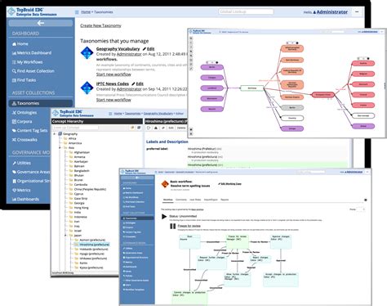Viewport: 387px width, 306px height.
Task: Follow the Home breadcrumb in the main window
Action: tap(86, 12)
